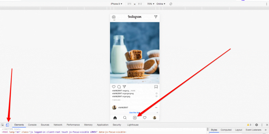Click the 'Use the App' link

click(134, 113)
